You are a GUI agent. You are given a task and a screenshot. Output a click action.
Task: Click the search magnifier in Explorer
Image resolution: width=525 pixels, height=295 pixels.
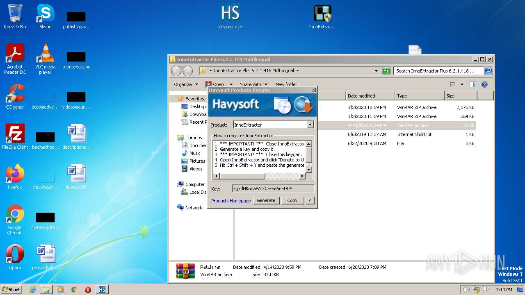click(x=488, y=71)
